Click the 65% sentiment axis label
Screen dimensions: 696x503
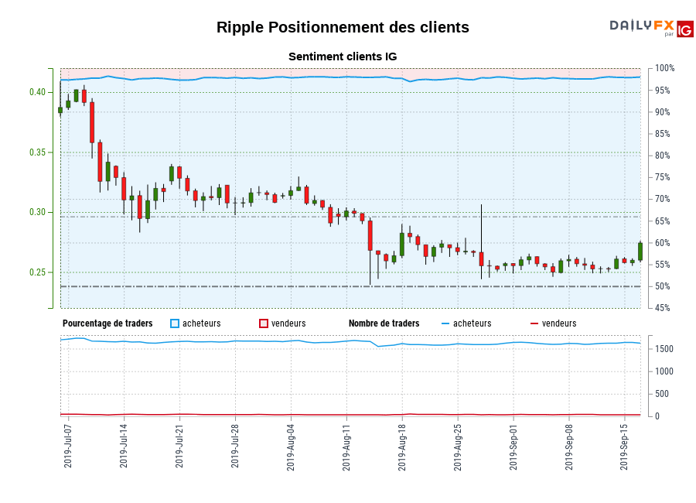point(663,221)
